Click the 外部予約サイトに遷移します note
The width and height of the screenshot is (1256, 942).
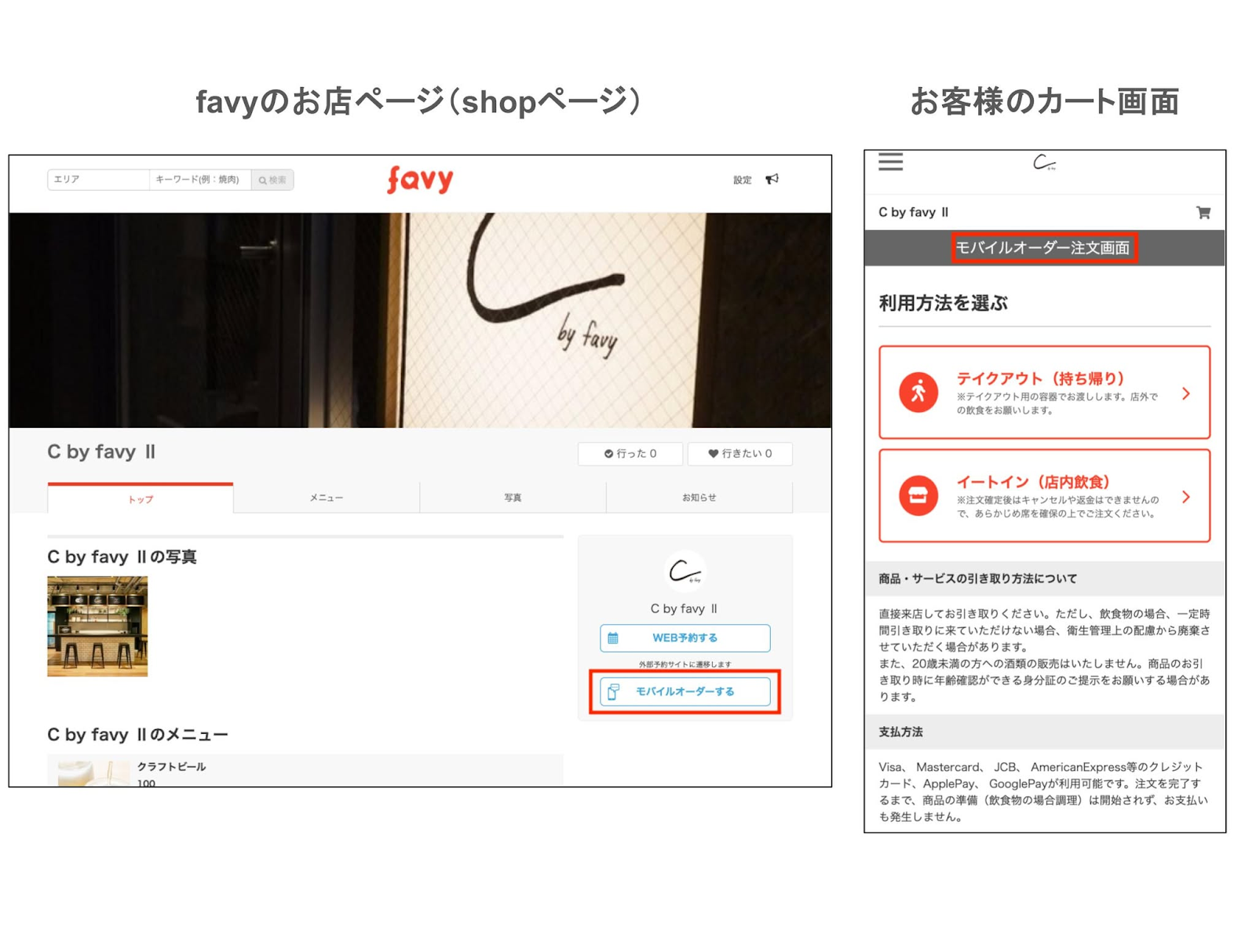point(685,664)
